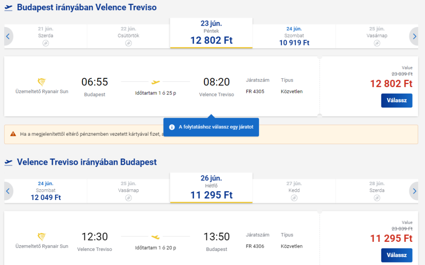Click the orange warning triangle in currency notice
Image resolution: width=425 pixels, height=265 pixels.
click(x=13, y=134)
